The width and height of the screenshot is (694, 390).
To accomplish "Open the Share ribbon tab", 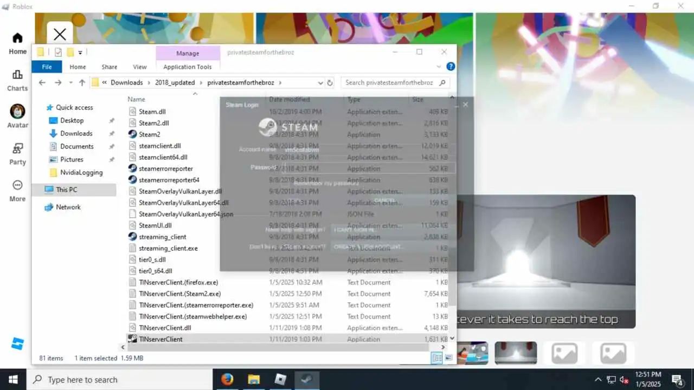I will click(109, 67).
